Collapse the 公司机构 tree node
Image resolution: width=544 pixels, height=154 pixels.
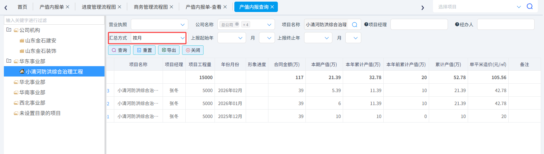click(x=9, y=30)
